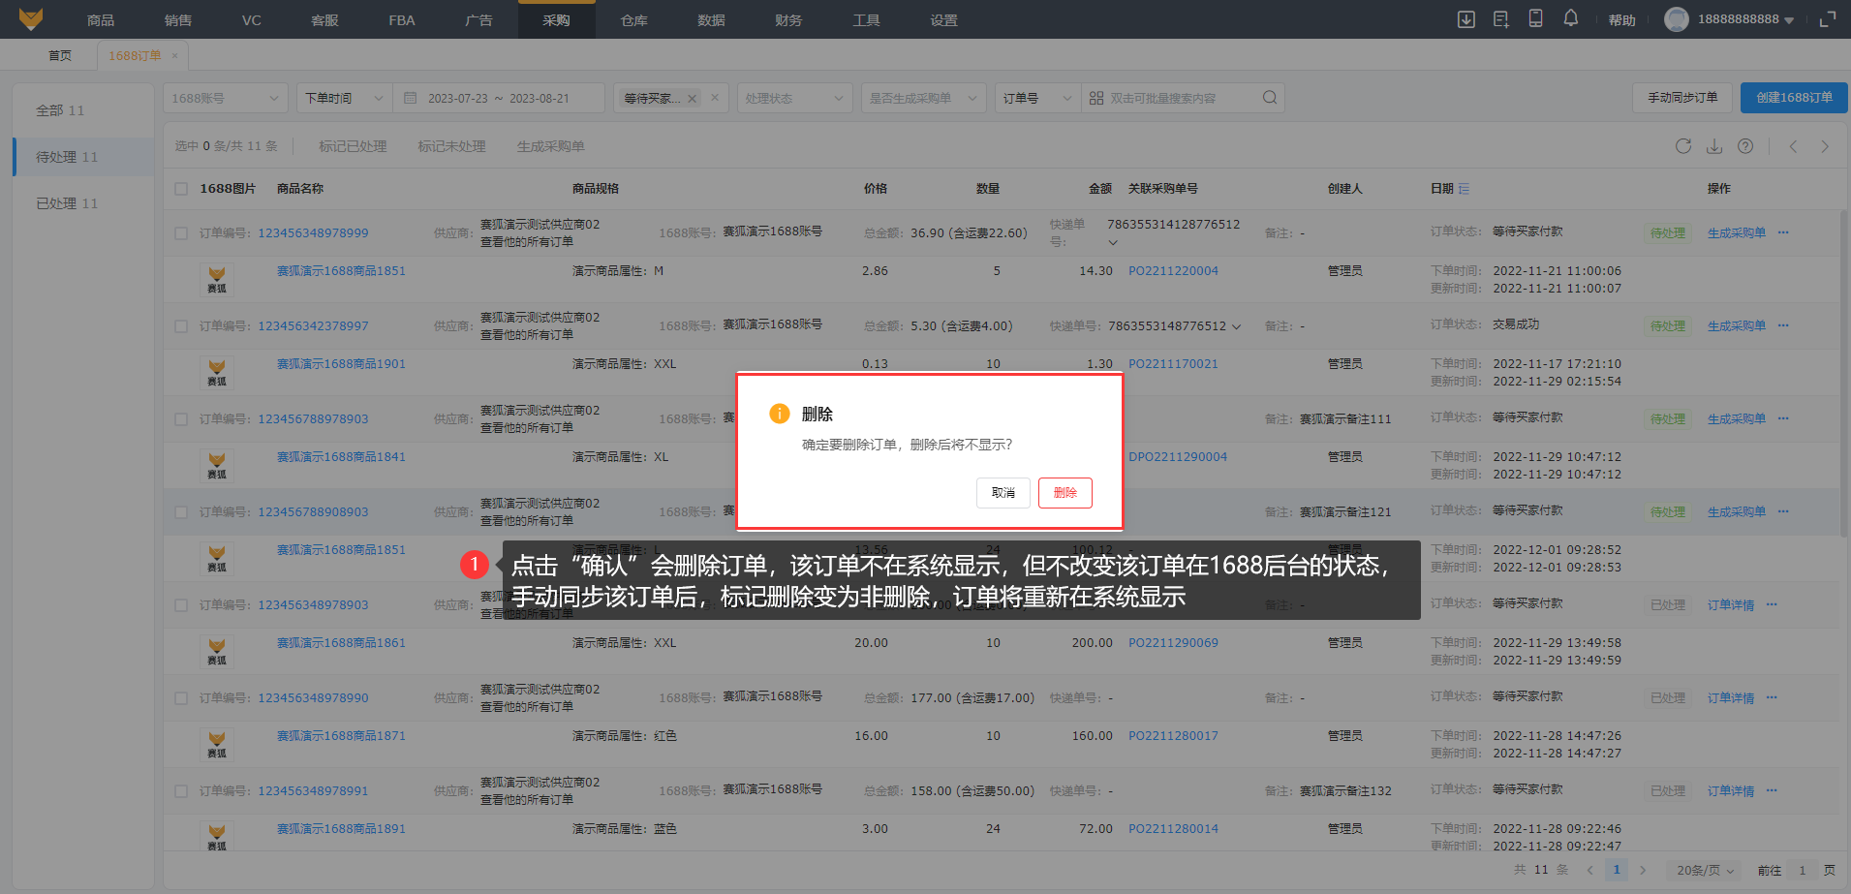
Task: Open more actions for order 123456348978903
Action: [x=1772, y=604]
